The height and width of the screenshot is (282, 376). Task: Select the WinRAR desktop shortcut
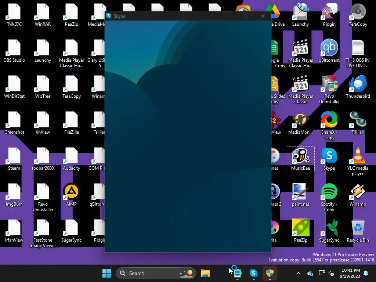pyautogui.click(x=43, y=15)
